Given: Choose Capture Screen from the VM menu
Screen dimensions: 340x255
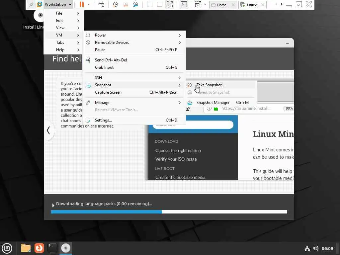Looking at the screenshot, I should (x=134, y=92).
